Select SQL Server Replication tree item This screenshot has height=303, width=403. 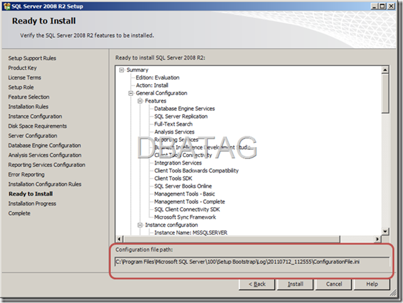(181, 116)
